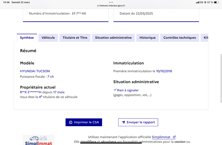The height and width of the screenshot is (145, 222).
Task: Click the 17 mois duration text
Action: tap(59, 92)
